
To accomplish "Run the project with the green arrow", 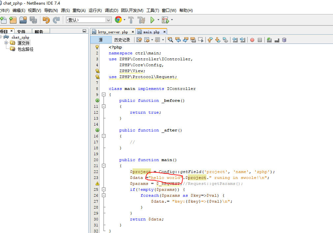I will 152,20.
